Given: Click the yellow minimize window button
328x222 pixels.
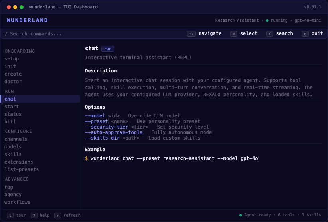Looking at the screenshot, I should pos(15,7).
